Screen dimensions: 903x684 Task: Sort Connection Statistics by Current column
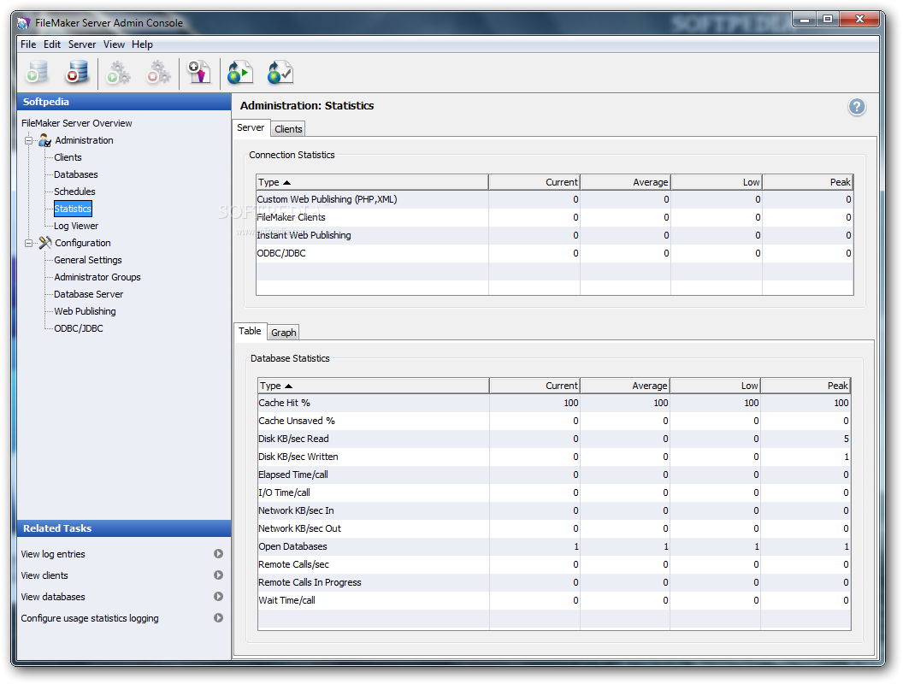[x=534, y=182]
